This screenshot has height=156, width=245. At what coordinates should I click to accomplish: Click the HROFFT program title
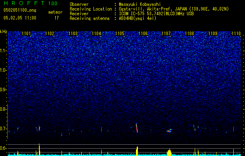pos(24,3)
